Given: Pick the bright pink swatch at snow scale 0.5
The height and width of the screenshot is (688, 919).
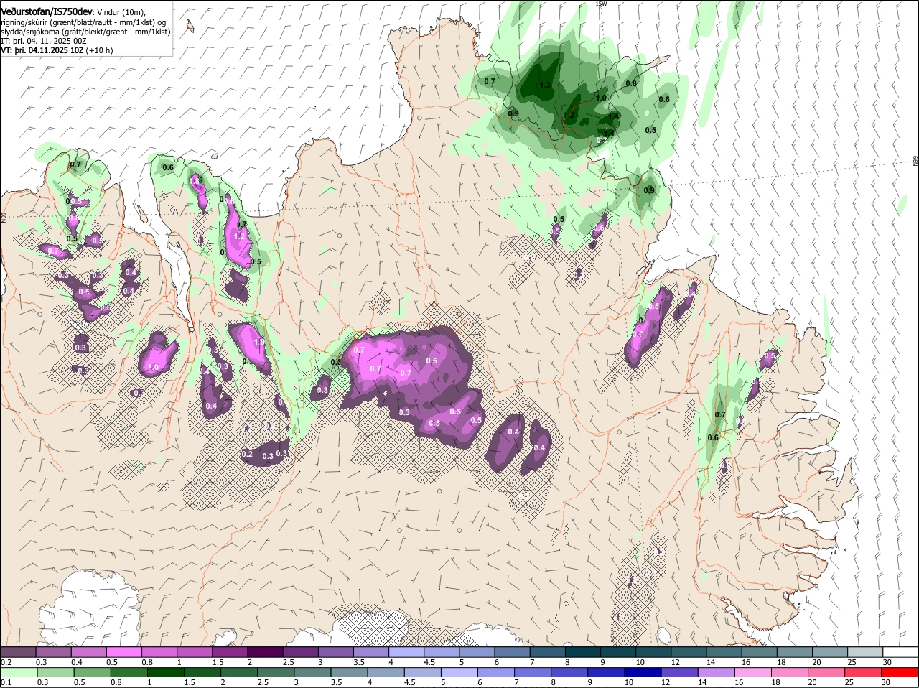Looking at the screenshot, I should [123, 652].
